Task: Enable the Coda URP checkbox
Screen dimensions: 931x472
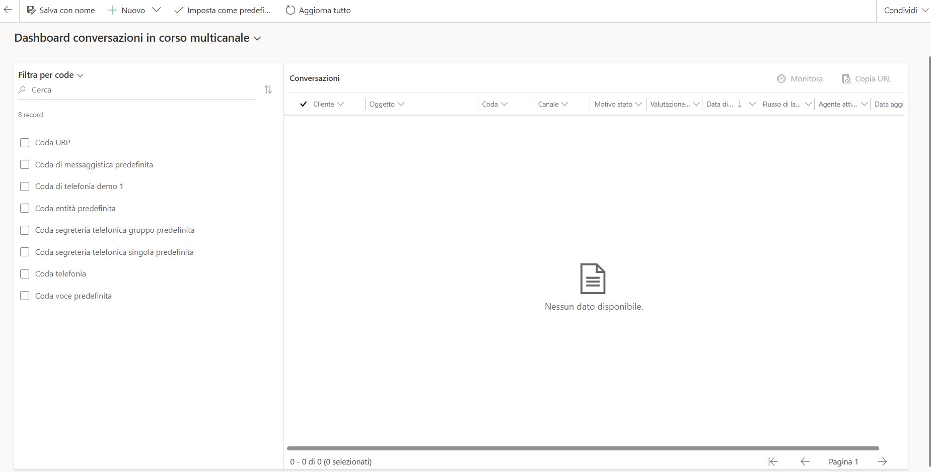Action: click(25, 143)
